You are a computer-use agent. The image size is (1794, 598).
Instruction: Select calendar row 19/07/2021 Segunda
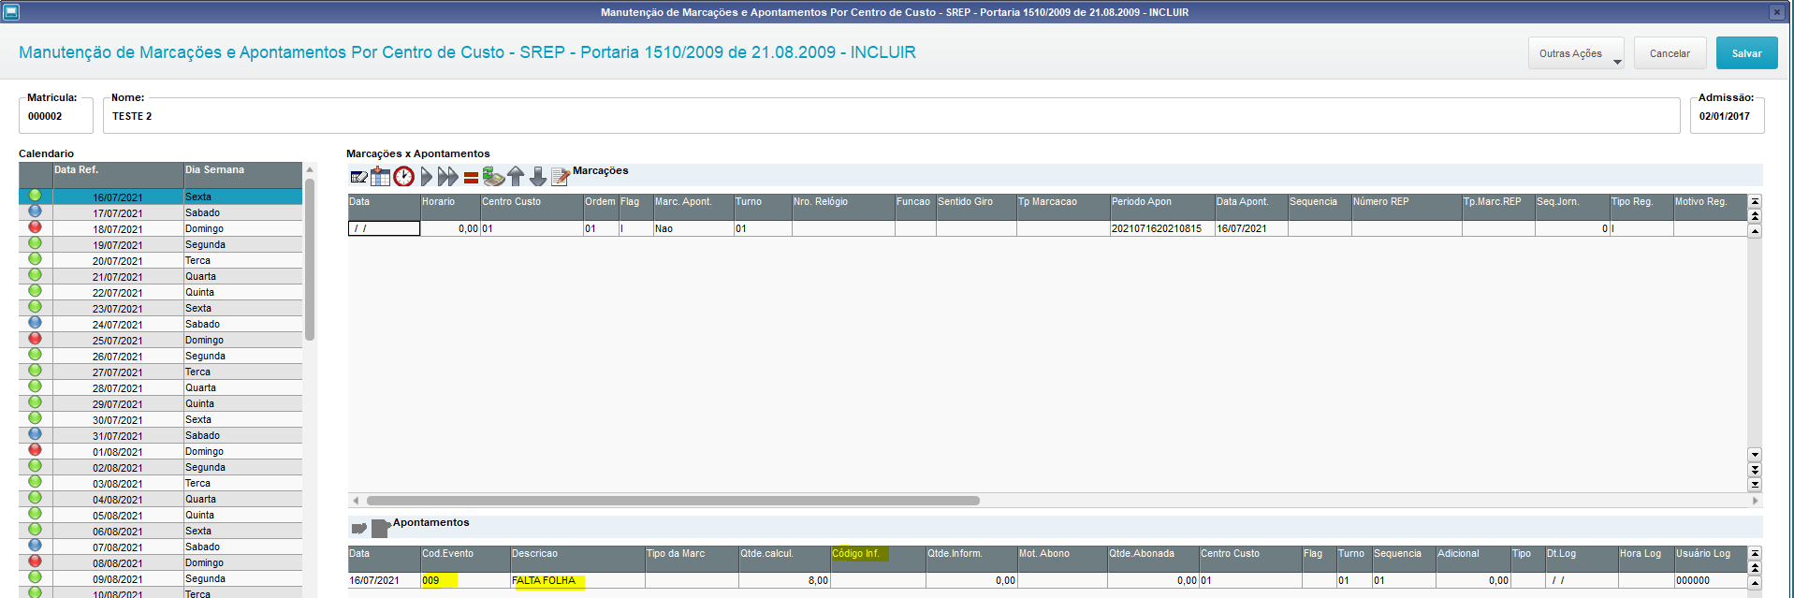[160, 244]
